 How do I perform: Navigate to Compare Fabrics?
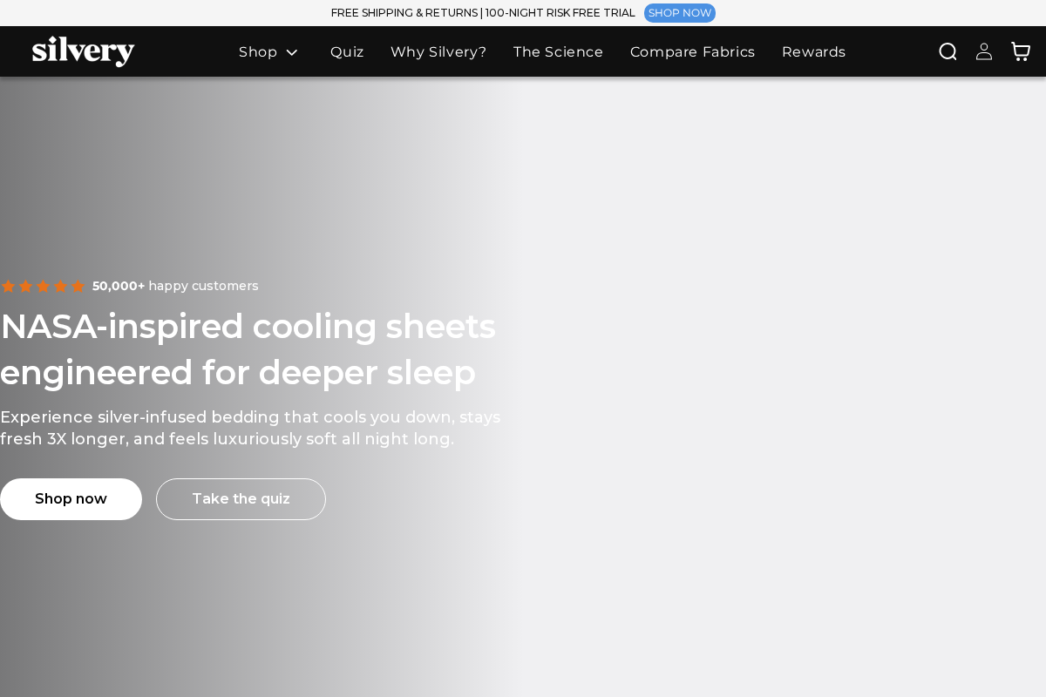pos(692,52)
